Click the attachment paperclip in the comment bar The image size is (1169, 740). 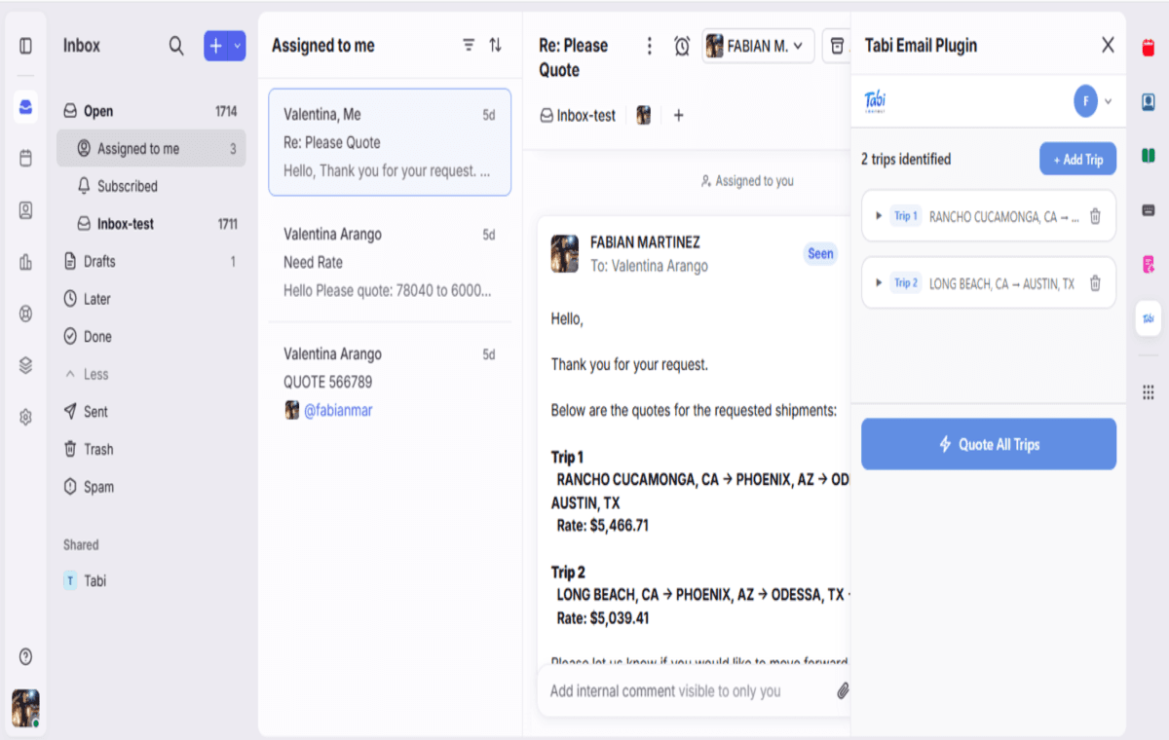coord(842,690)
